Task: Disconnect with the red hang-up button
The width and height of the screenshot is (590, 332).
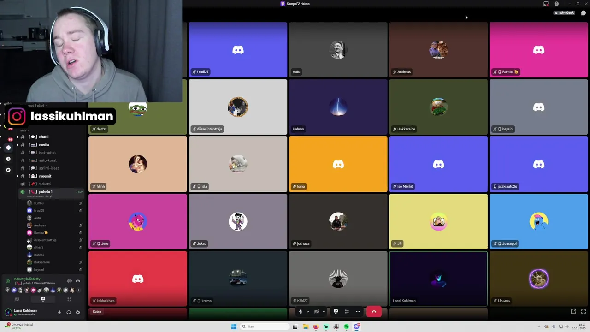Action: 374,311
